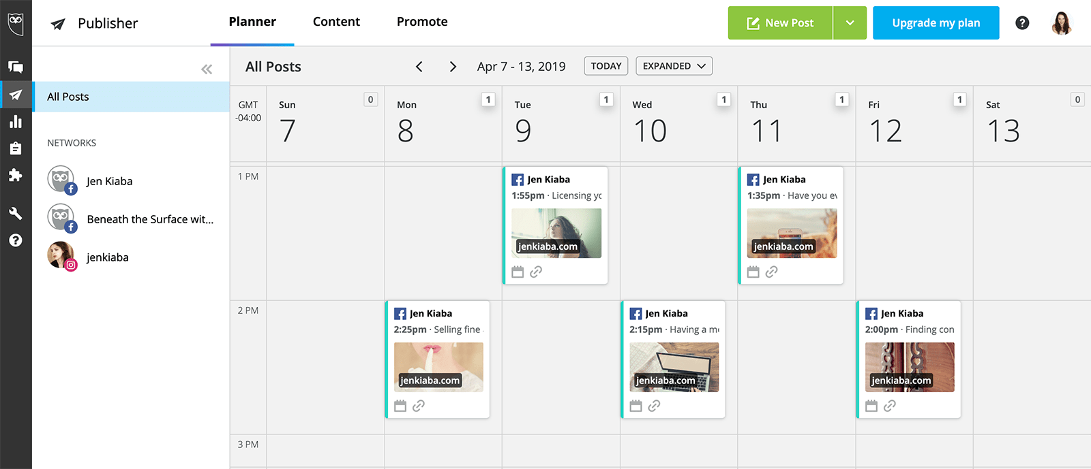Click the TODAY button
Screen dimensions: 1091x469
[x=606, y=65]
